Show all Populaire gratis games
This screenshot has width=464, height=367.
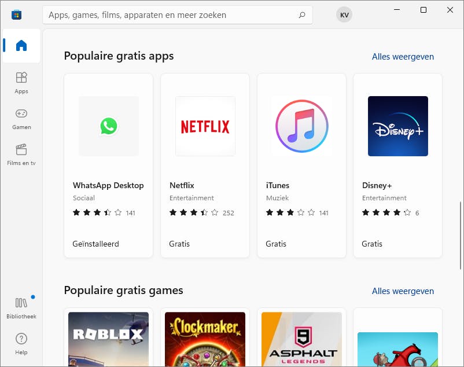click(x=403, y=291)
